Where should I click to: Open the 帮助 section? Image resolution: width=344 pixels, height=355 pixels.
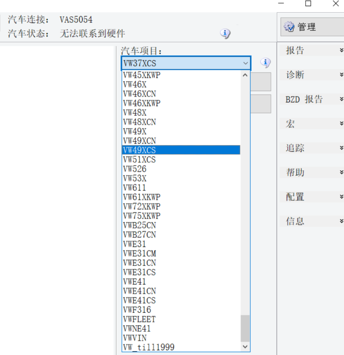(341, 172)
